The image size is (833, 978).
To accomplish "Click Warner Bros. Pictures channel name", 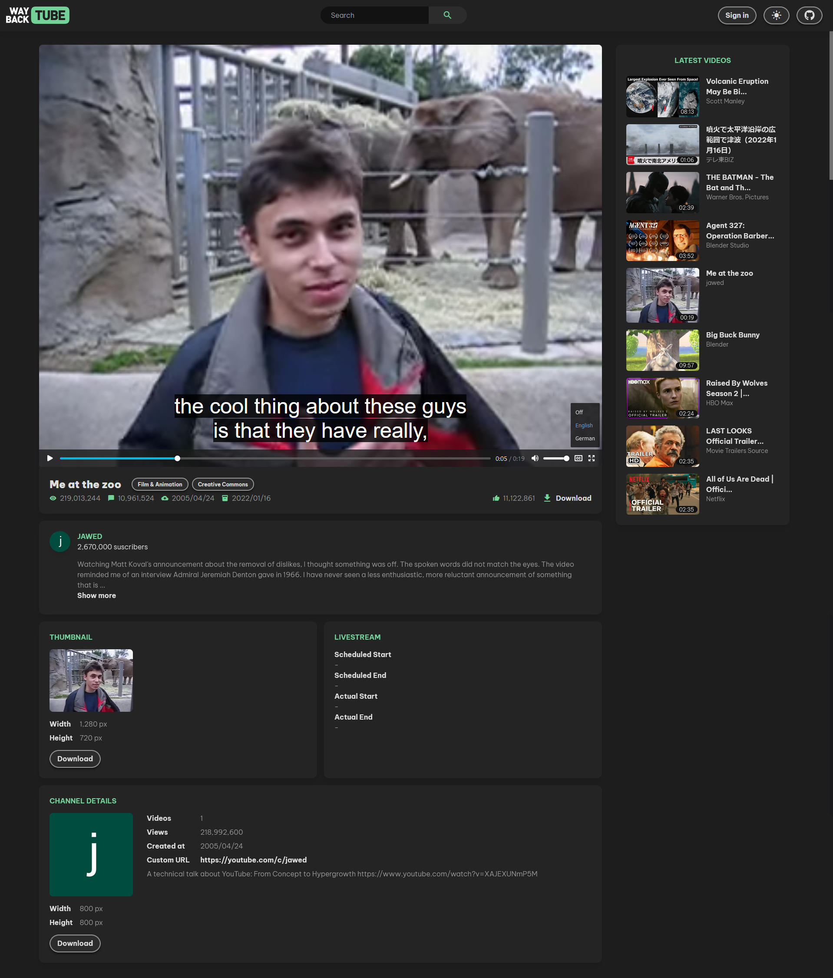I will point(737,197).
